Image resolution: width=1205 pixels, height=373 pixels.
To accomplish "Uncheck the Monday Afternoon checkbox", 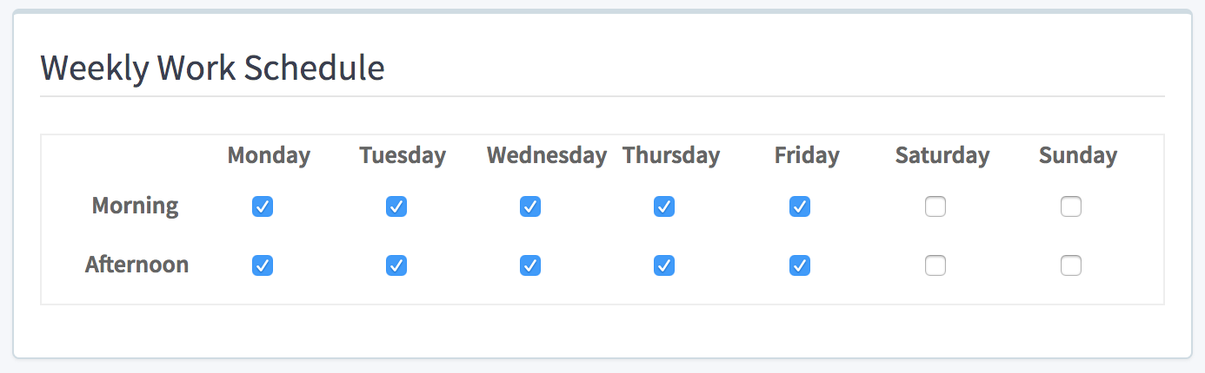I will pos(263,265).
